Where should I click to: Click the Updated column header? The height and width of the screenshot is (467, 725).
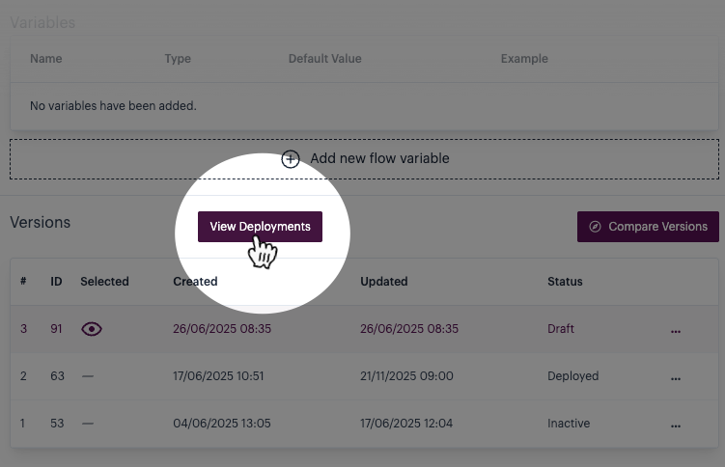[383, 282]
